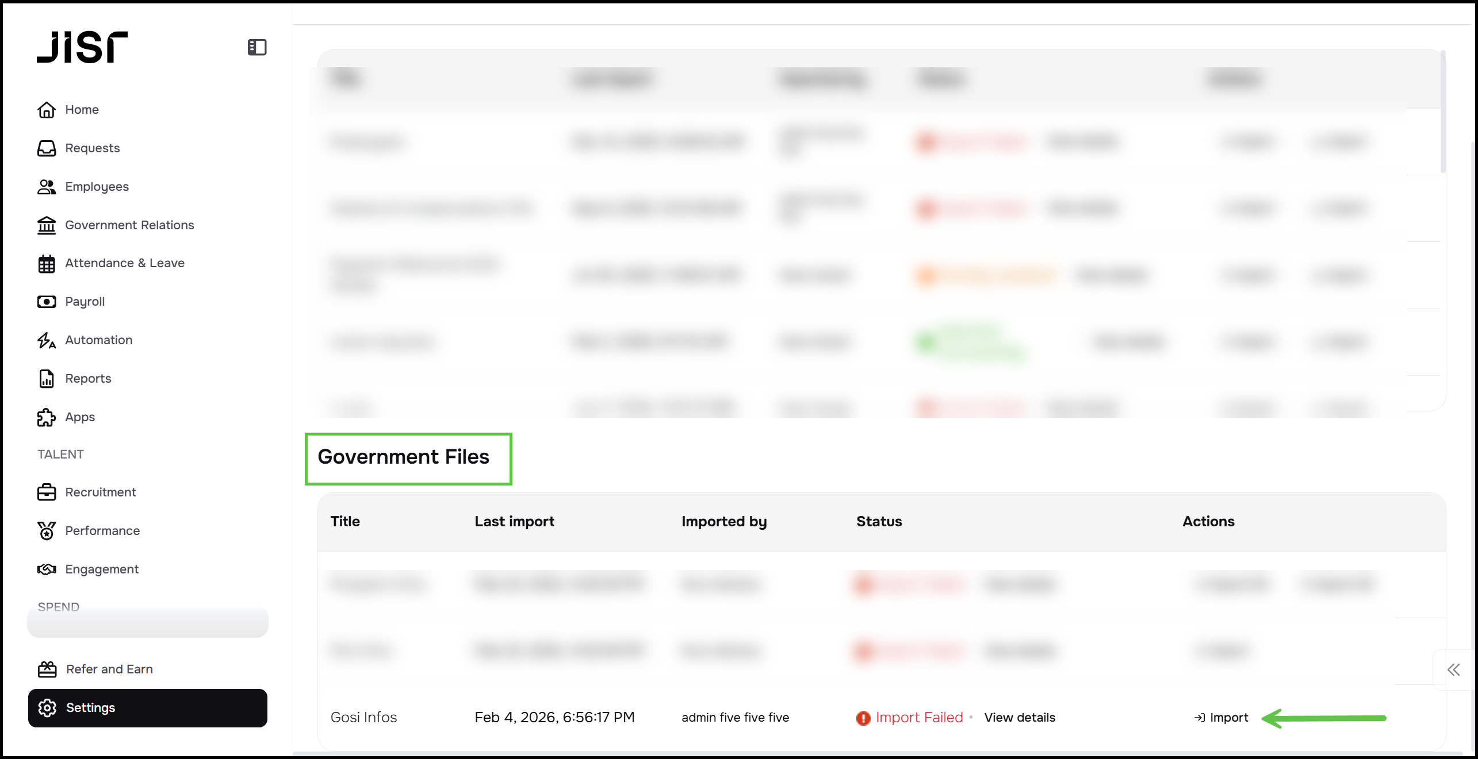Open the Reports document icon

tap(47, 379)
